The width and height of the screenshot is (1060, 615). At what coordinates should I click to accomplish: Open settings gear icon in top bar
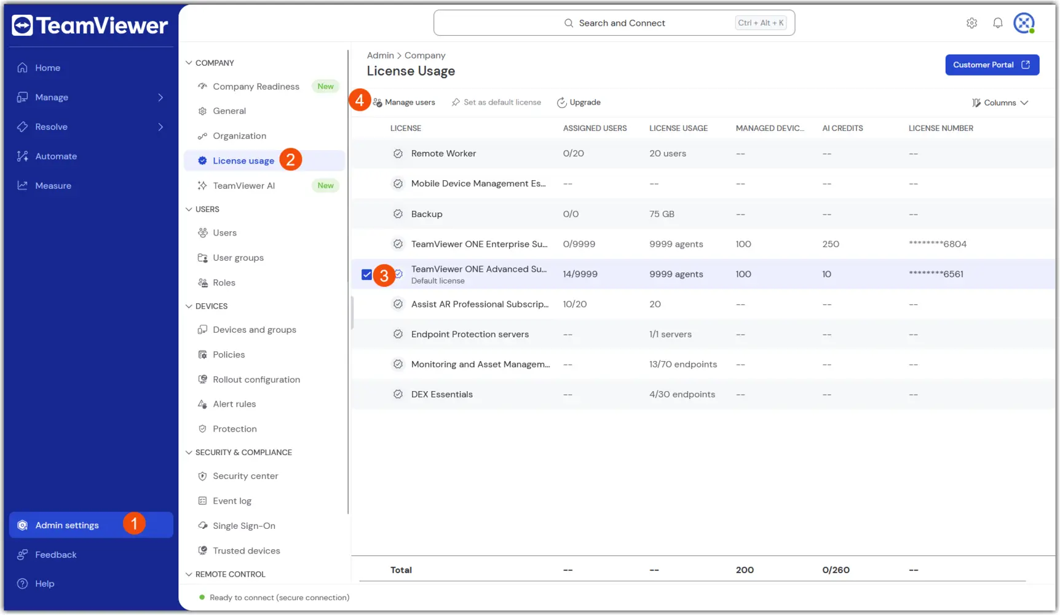tap(971, 23)
